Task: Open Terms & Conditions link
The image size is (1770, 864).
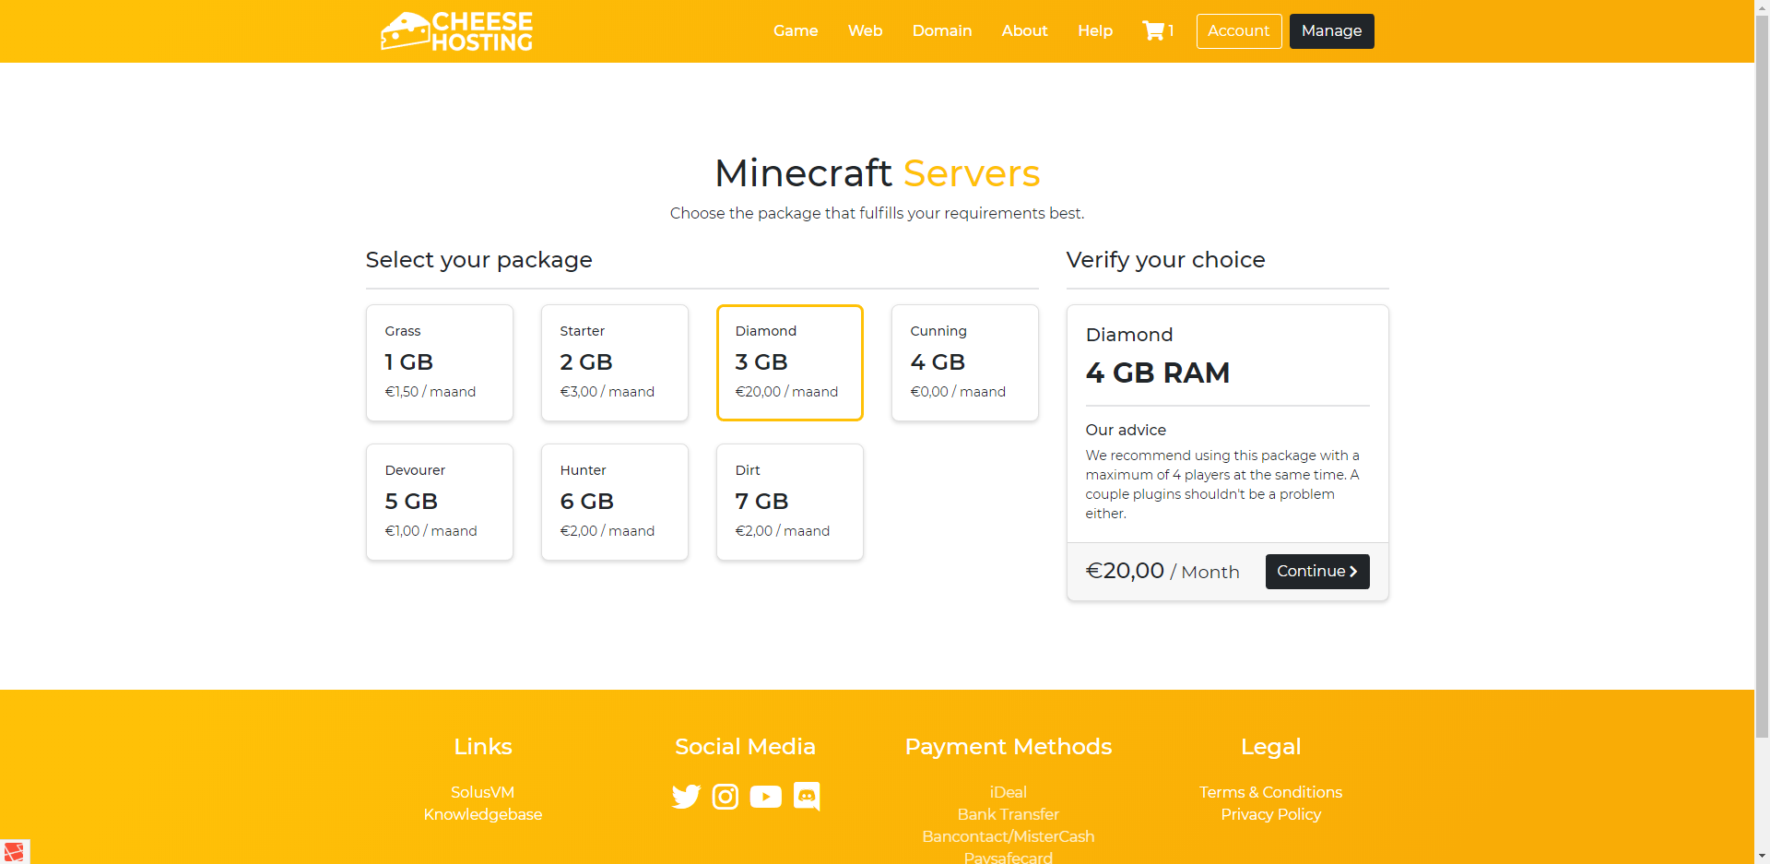Action: (x=1270, y=792)
